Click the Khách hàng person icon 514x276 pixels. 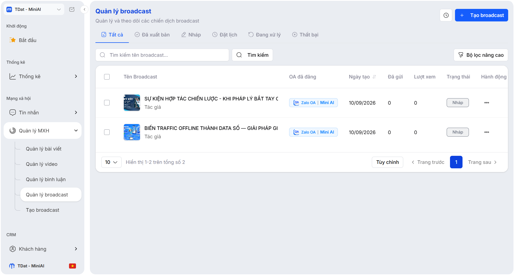tap(13, 249)
